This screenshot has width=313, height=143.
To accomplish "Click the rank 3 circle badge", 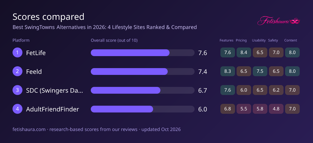I will click(x=17, y=90).
